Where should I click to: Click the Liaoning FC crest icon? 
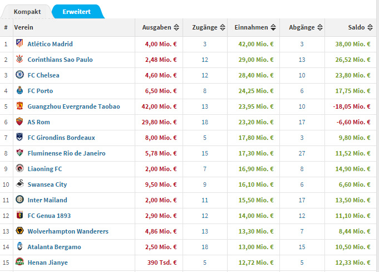tap(19, 168)
